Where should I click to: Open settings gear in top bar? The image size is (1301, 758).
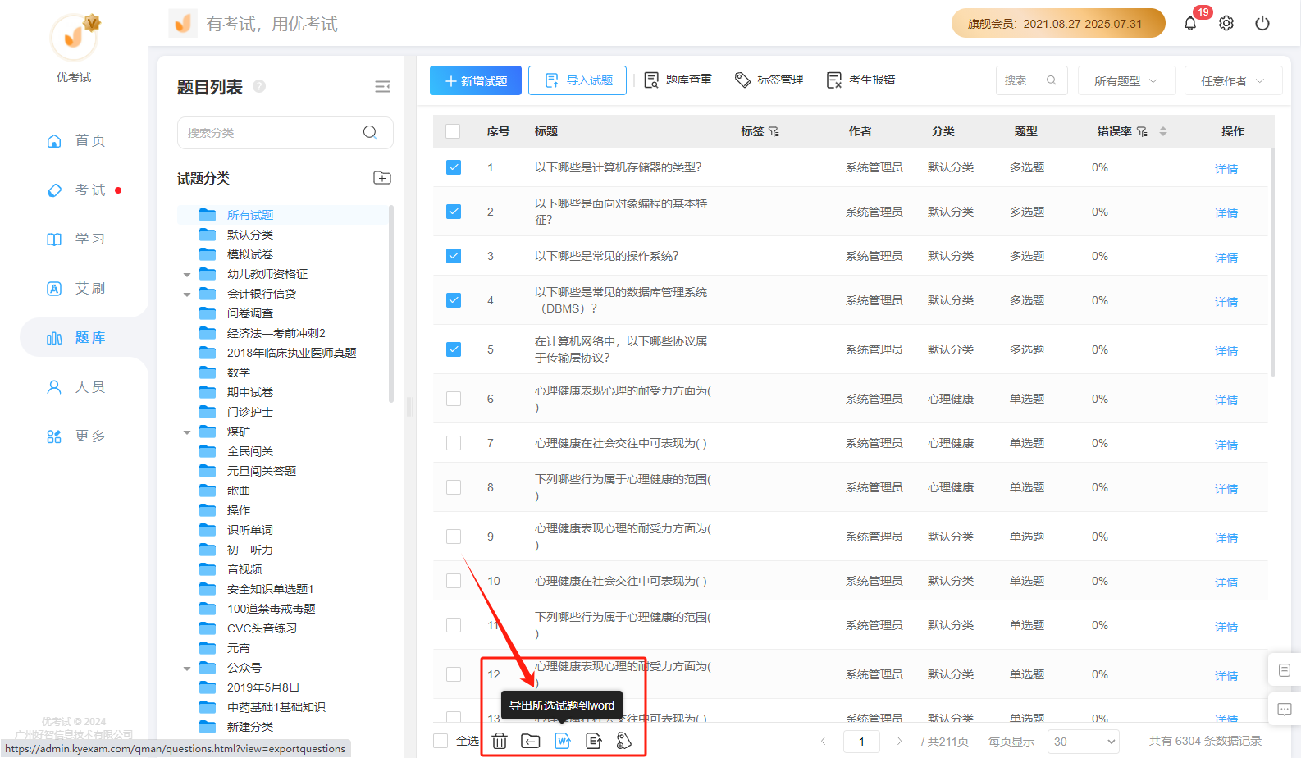(x=1226, y=23)
